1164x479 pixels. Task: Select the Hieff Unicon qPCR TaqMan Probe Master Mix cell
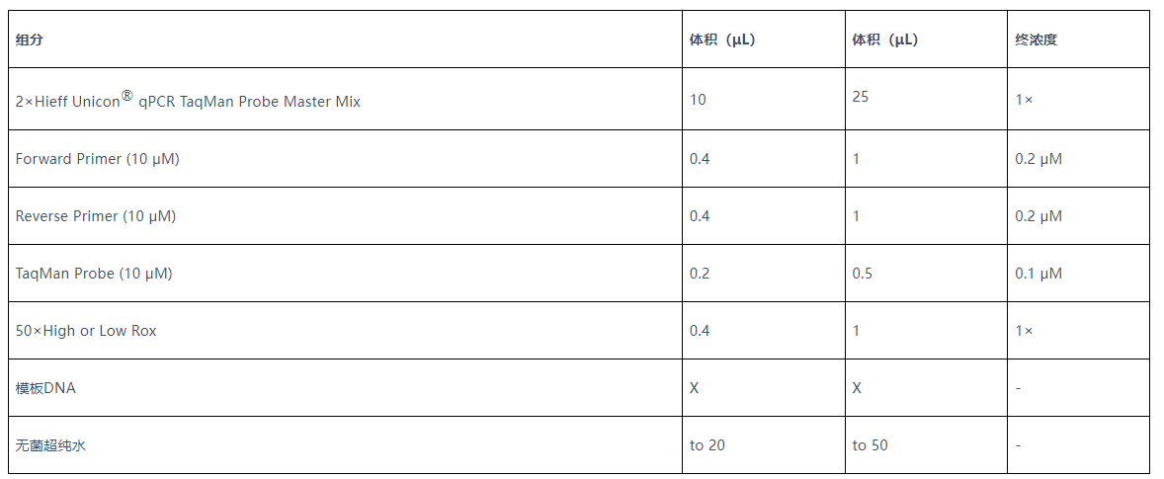click(188, 100)
